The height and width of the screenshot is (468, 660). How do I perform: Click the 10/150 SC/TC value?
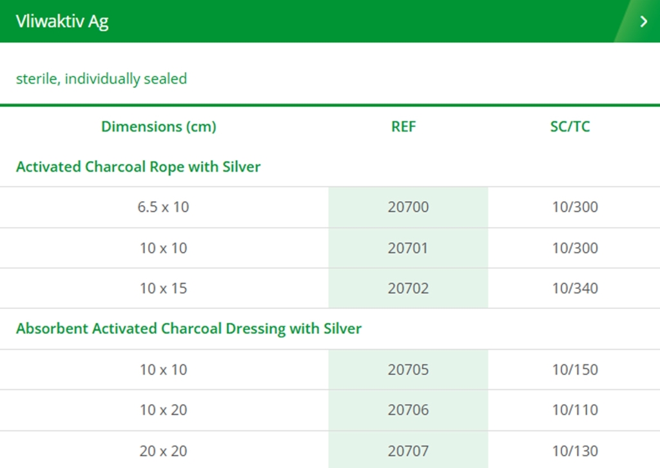pos(575,369)
